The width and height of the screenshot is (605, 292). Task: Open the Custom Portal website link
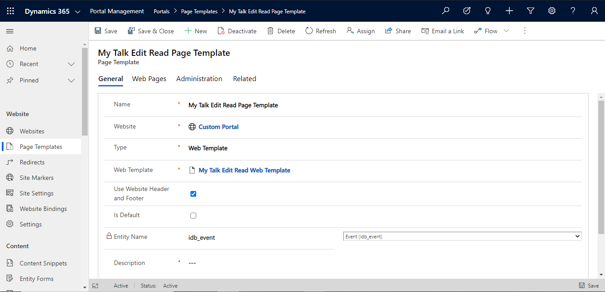(x=218, y=127)
